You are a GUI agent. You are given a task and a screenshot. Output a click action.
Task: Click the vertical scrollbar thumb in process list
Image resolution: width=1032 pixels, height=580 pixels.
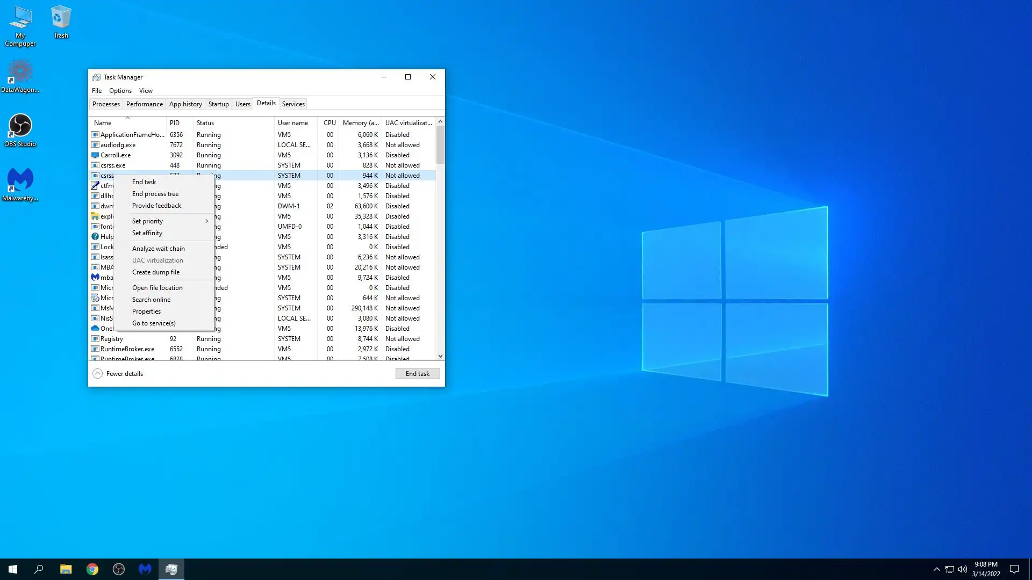(x=440, y=144)
